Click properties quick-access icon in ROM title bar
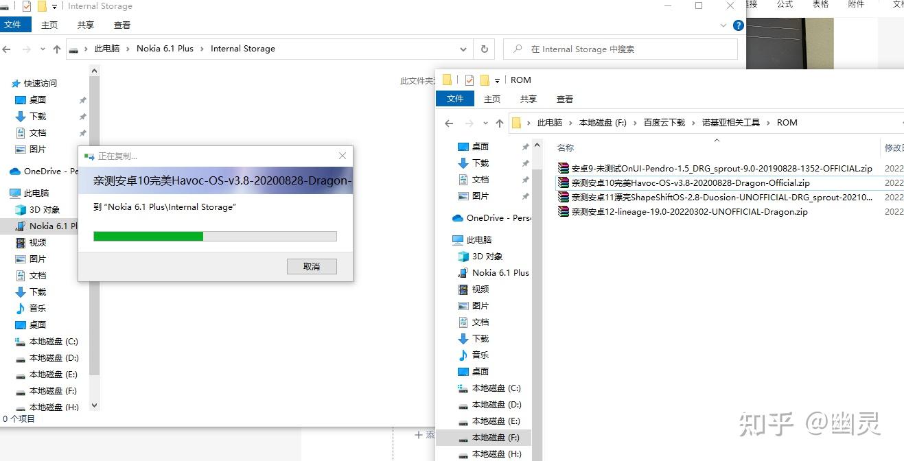The image size is (904, 461). pos(470,80)
